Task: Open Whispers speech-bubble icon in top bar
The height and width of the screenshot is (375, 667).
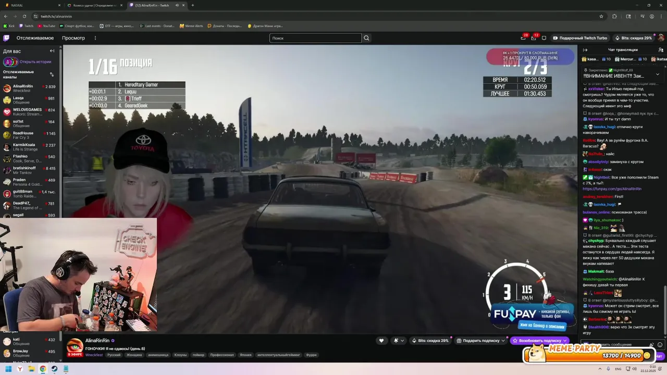Action: point(544,38)
